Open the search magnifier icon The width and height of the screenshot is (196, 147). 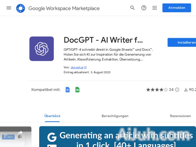pos(132,8)
